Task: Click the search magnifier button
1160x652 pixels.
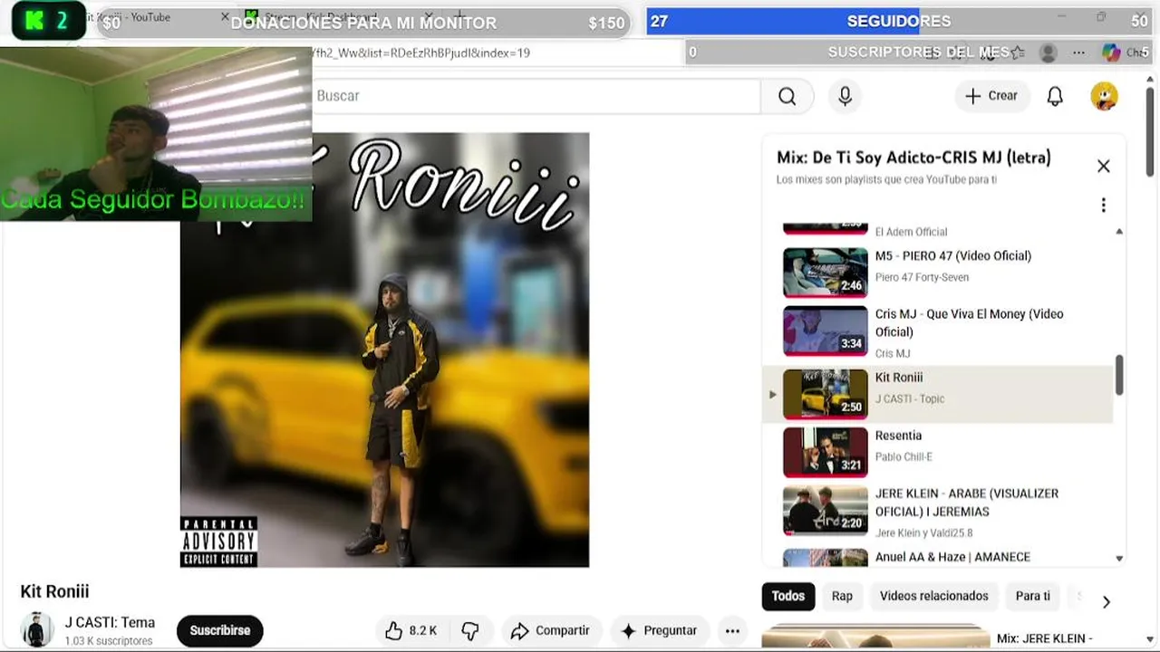Action: click(787, 96)
